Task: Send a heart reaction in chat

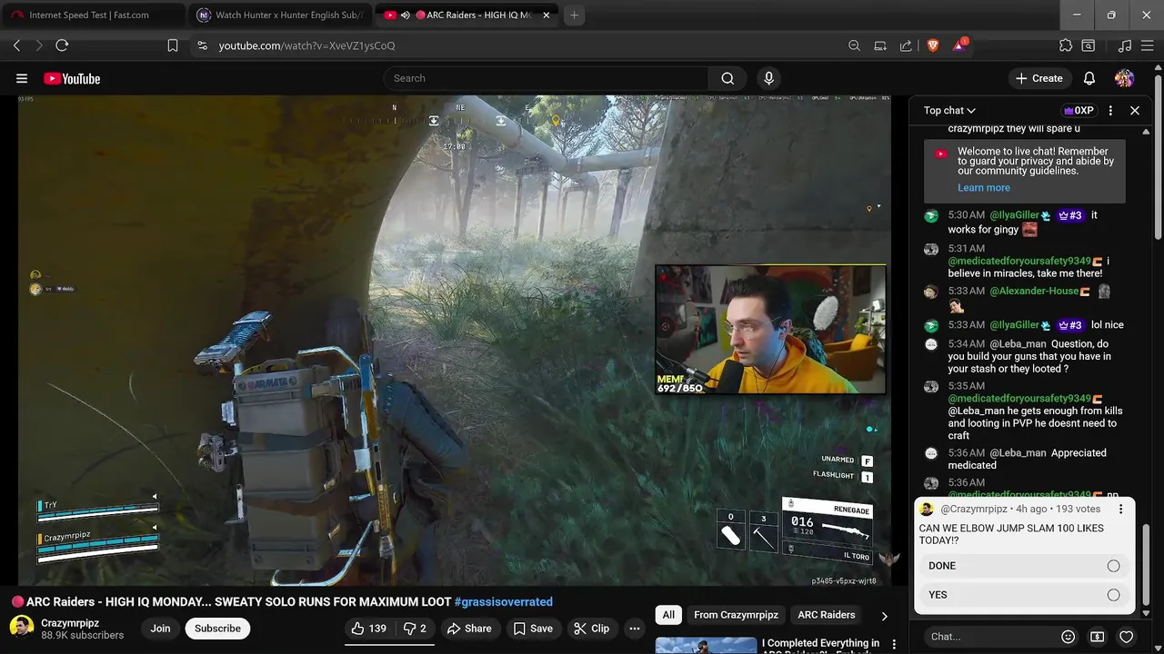Action: tap(1126, 637)
